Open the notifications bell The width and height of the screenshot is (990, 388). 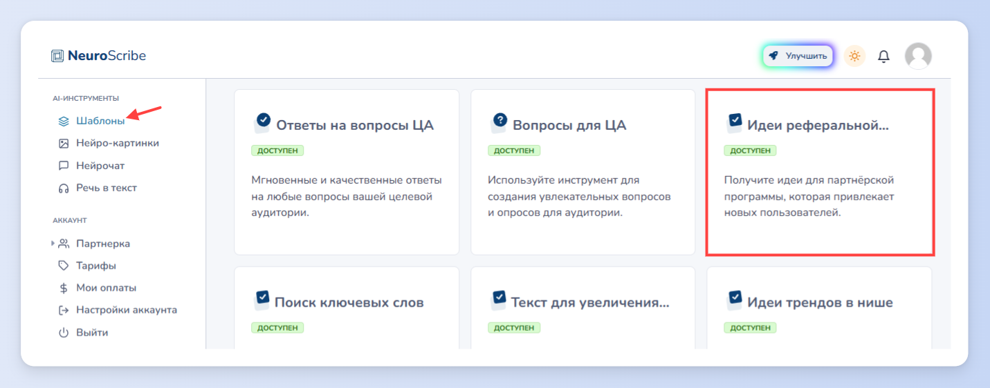pos(883,57)
